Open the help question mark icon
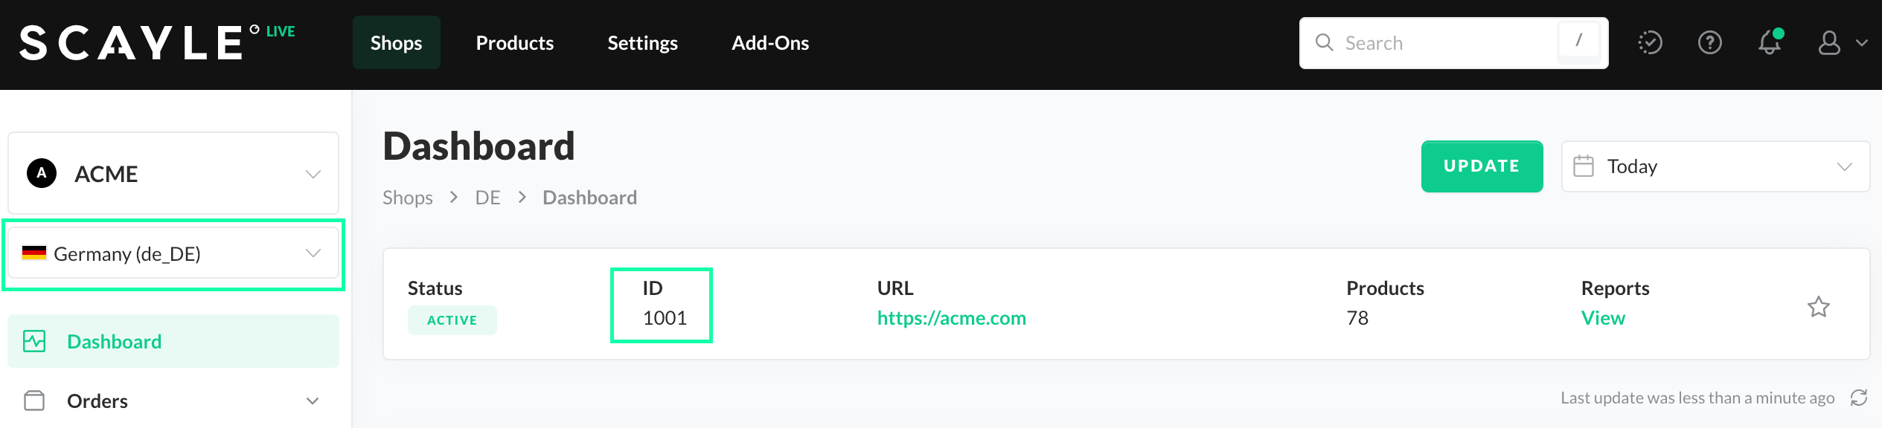 [1709, 42]
